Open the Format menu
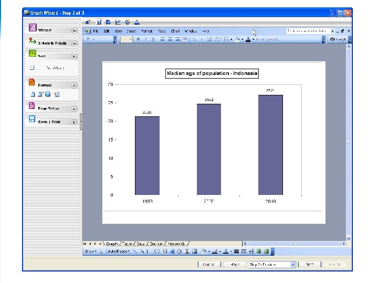The image size is (378, 283). (x=147, y=31)
